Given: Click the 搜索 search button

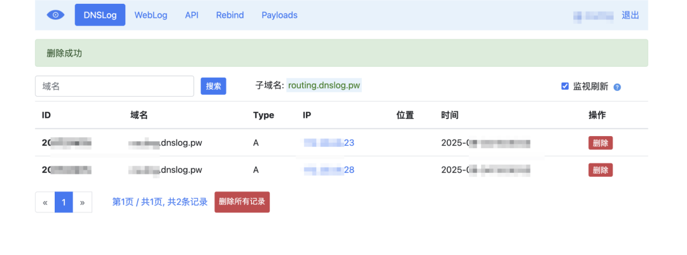Looking at the screenshot, I should [213, 86].
